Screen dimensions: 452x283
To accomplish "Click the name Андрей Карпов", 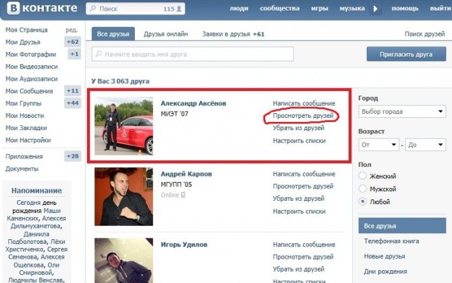I will [x=186, y=174].
